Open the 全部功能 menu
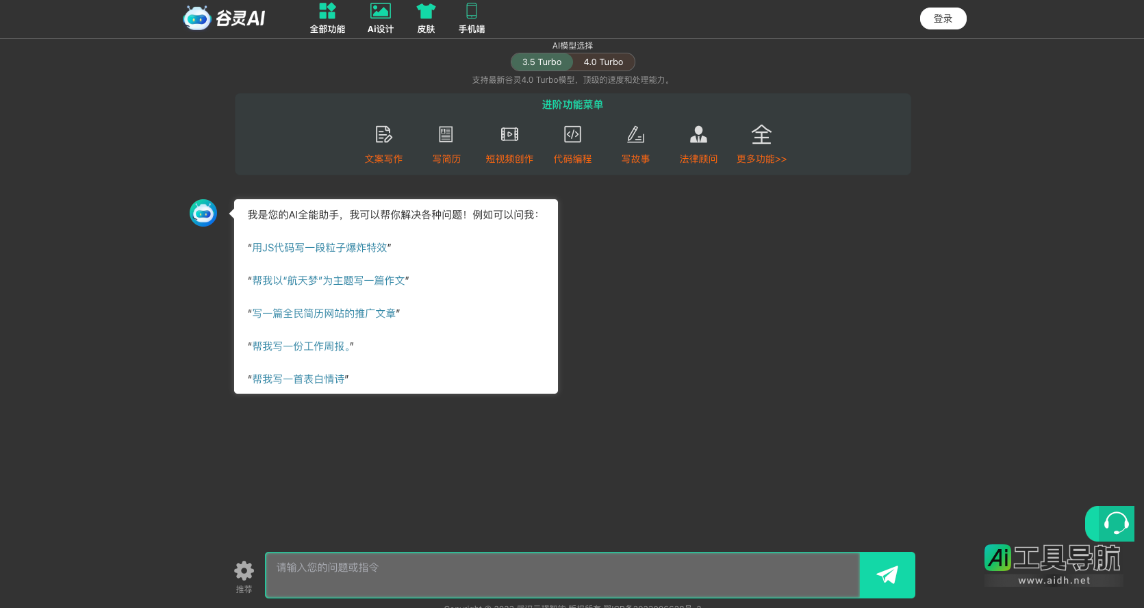 tap(327, 18)
